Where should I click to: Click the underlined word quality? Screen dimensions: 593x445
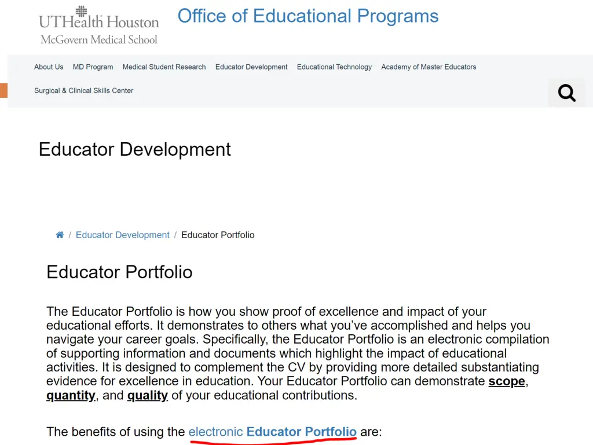[148, 395]
